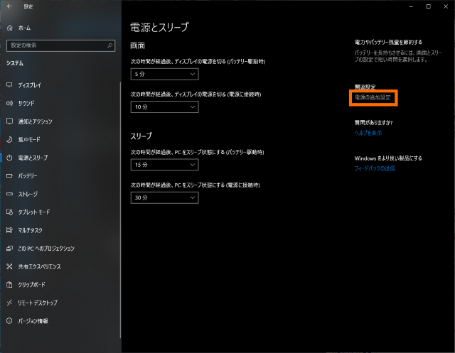Click the Display monitor icon
Viewport: 455px width, 353px height.
pos(9,85)
